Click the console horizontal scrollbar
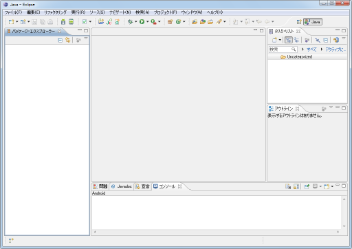The width and height of the screenshot is (352, 249). (217, 232)
